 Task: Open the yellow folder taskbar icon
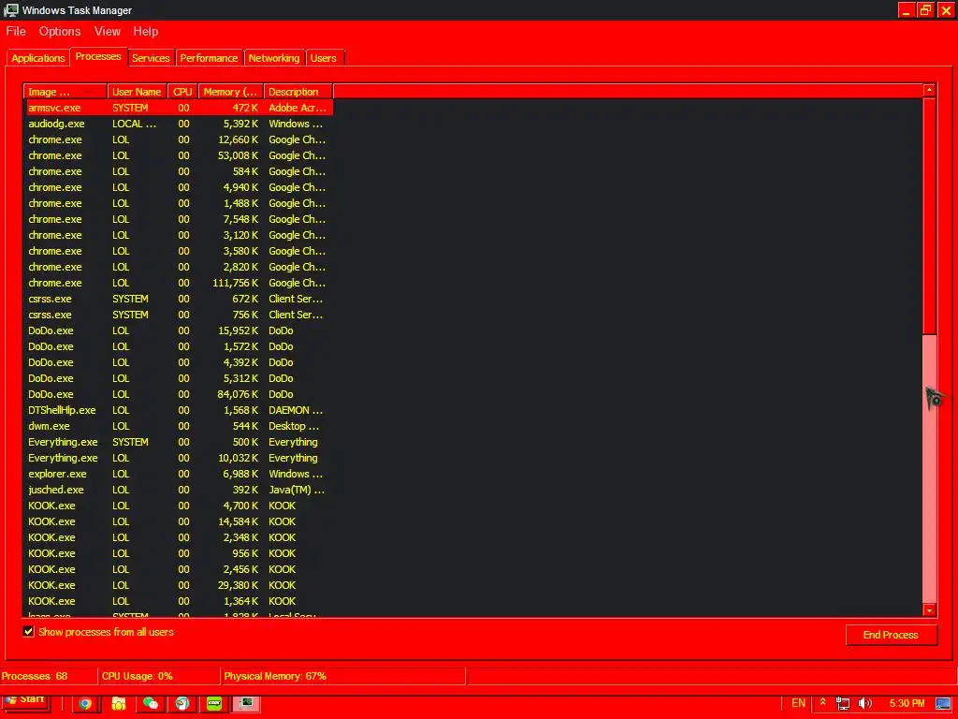tap(119, 704)
